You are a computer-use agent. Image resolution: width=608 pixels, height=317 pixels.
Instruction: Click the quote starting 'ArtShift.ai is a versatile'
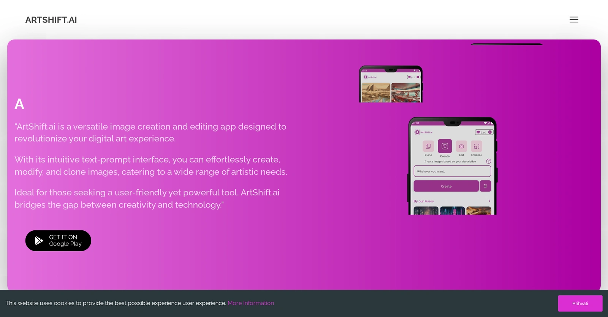click(150, 133)
